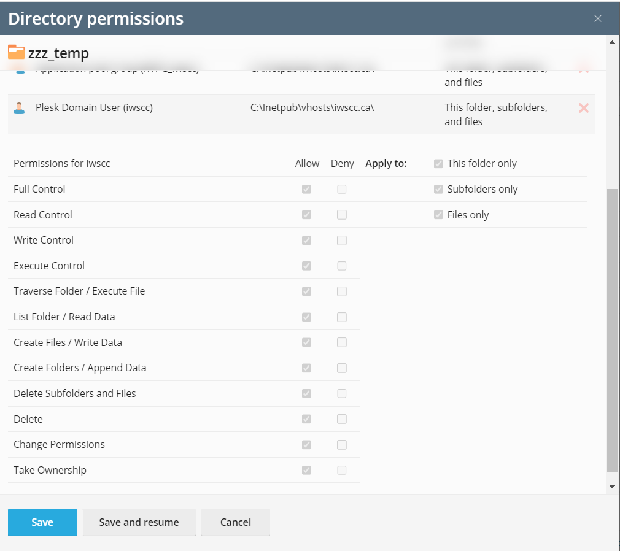Toggle Allow for the Delete permission

(x=306, y=419)
